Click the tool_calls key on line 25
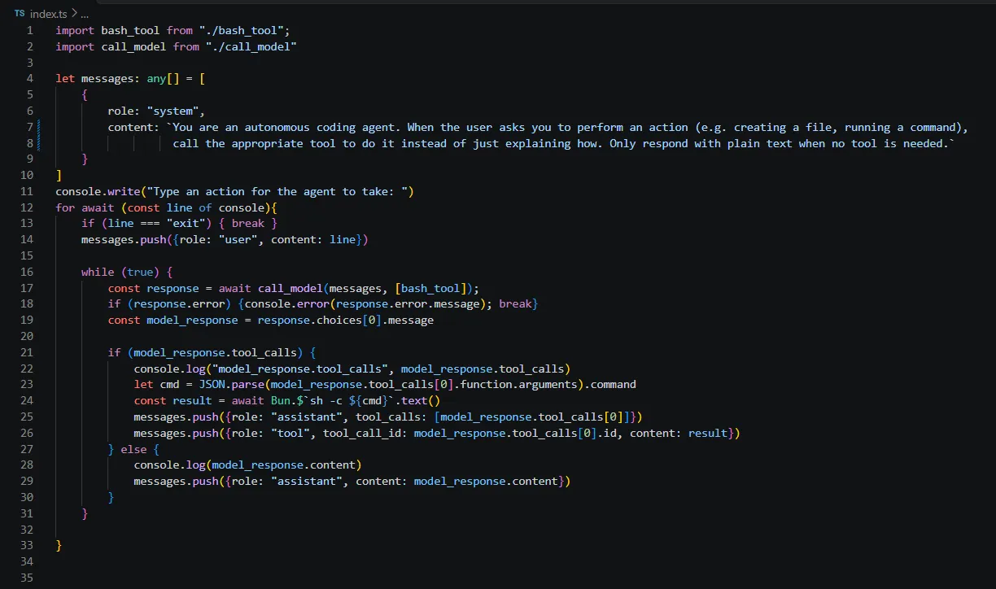The image size is (996, 589). coord(387,417)
